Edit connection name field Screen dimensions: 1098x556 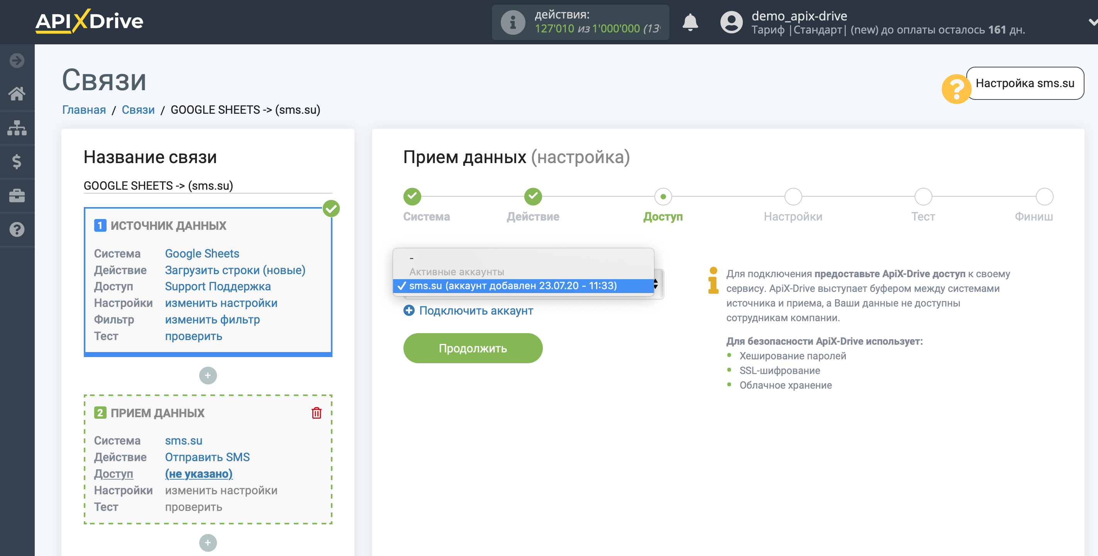point(208,185)
